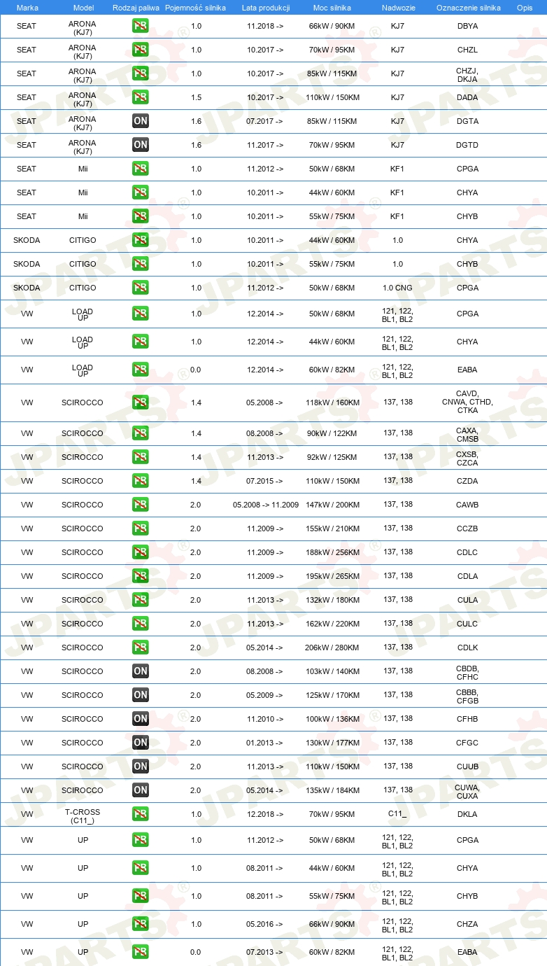Click the production dates 05.2008 -> 11.2009
The height and width of the screenshot is (966, 547).
tap(266, 505)
